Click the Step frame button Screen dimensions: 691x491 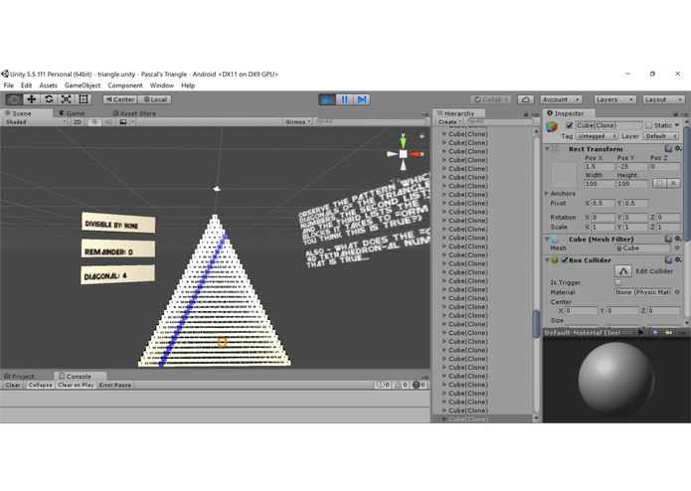(x=361, y=99)
